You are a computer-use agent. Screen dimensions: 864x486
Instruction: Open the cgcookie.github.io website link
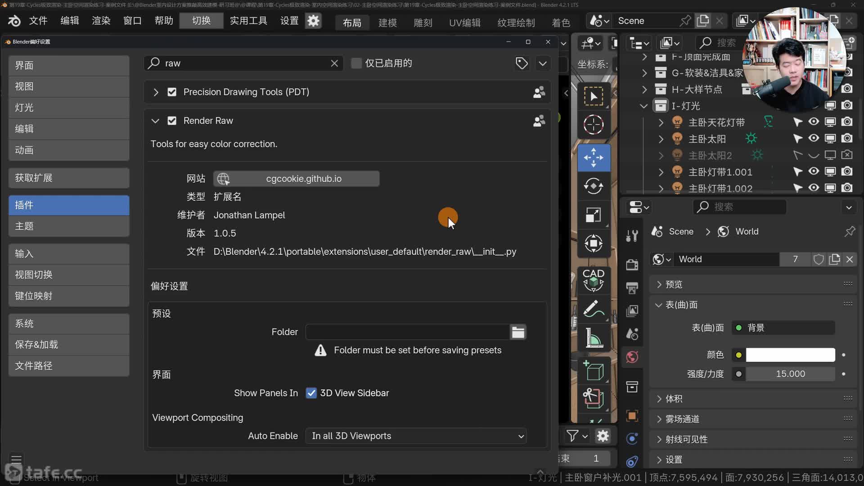pos(297,179)
